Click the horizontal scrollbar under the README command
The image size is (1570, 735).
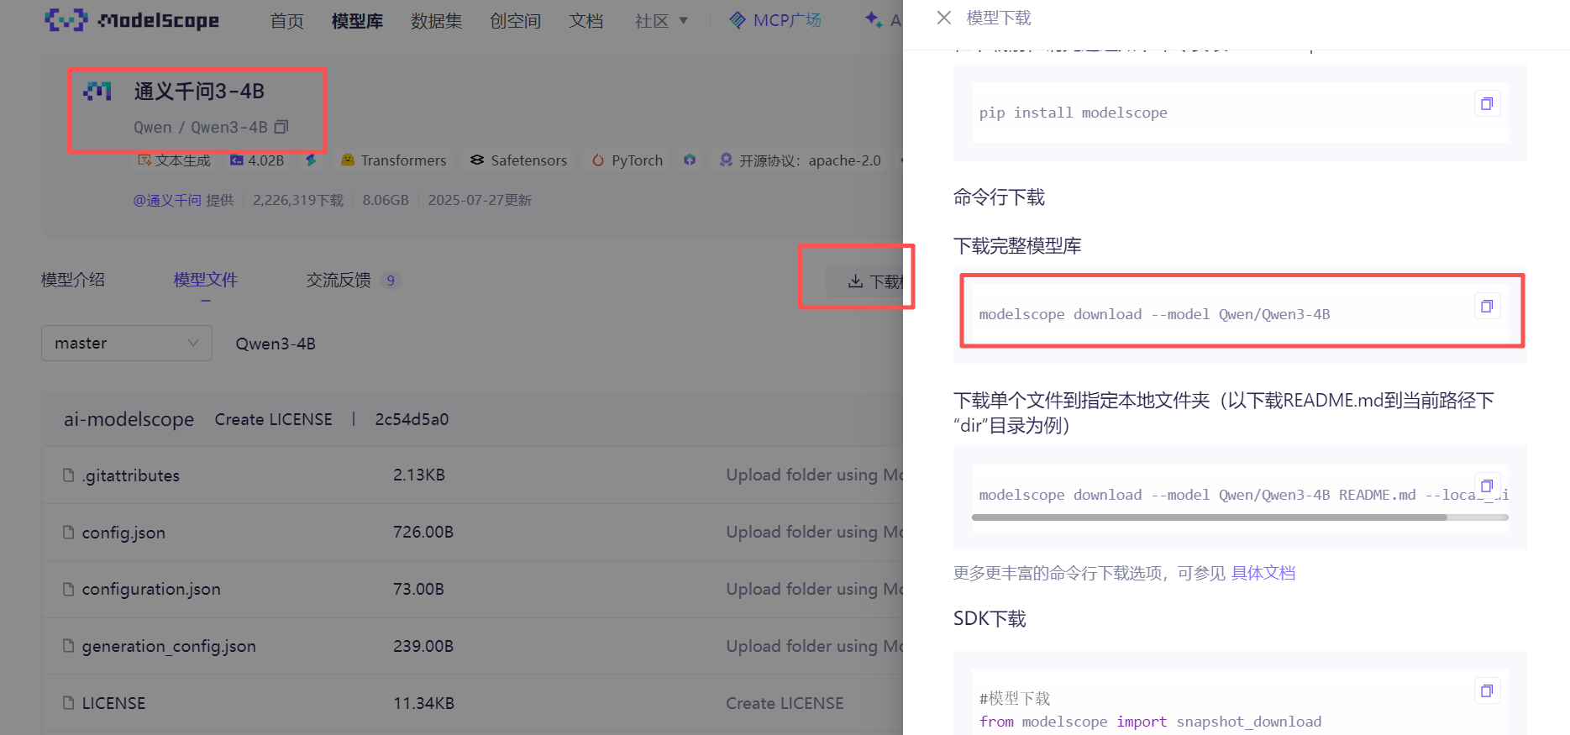point(1210,517)
